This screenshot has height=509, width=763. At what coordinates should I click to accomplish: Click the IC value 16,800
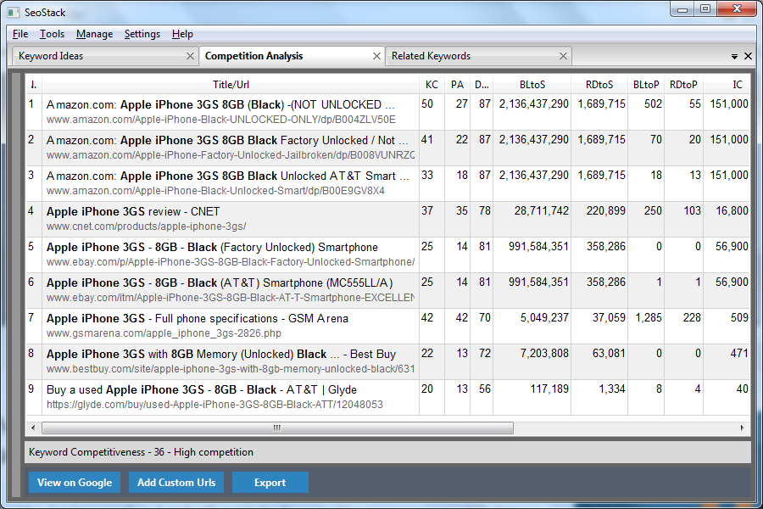[x=732, y=210]
